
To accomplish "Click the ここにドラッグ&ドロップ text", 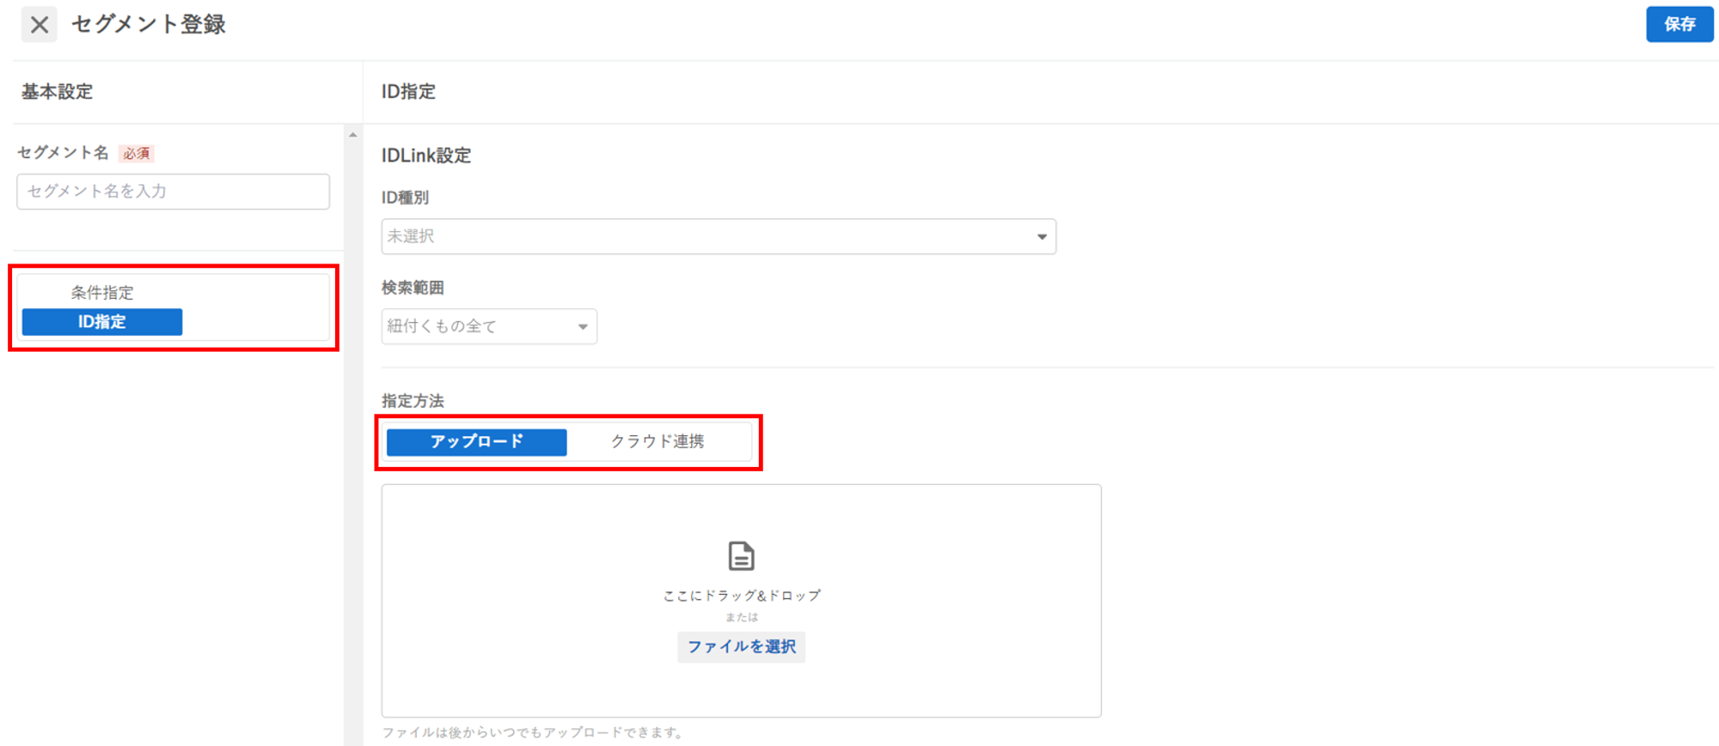I will click(741, 596).
